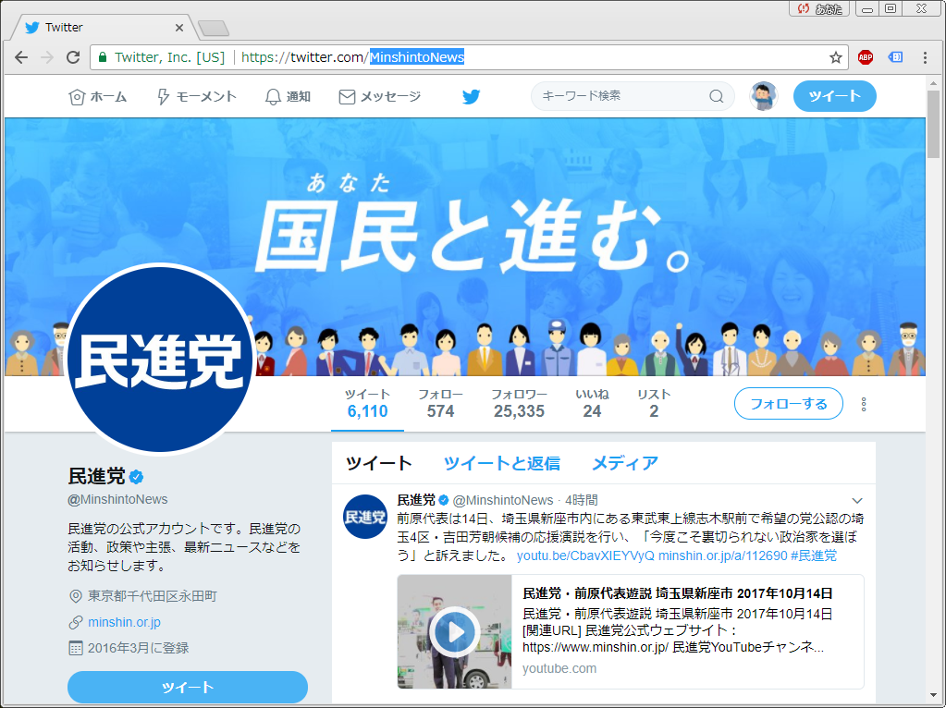Open the minshin.or.jp profile link
The image size is (946, 708).
[124, 622]
